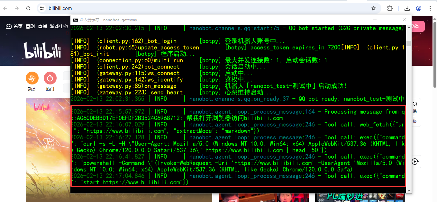Click the 'QQ bot started' log line

point(237,28)
